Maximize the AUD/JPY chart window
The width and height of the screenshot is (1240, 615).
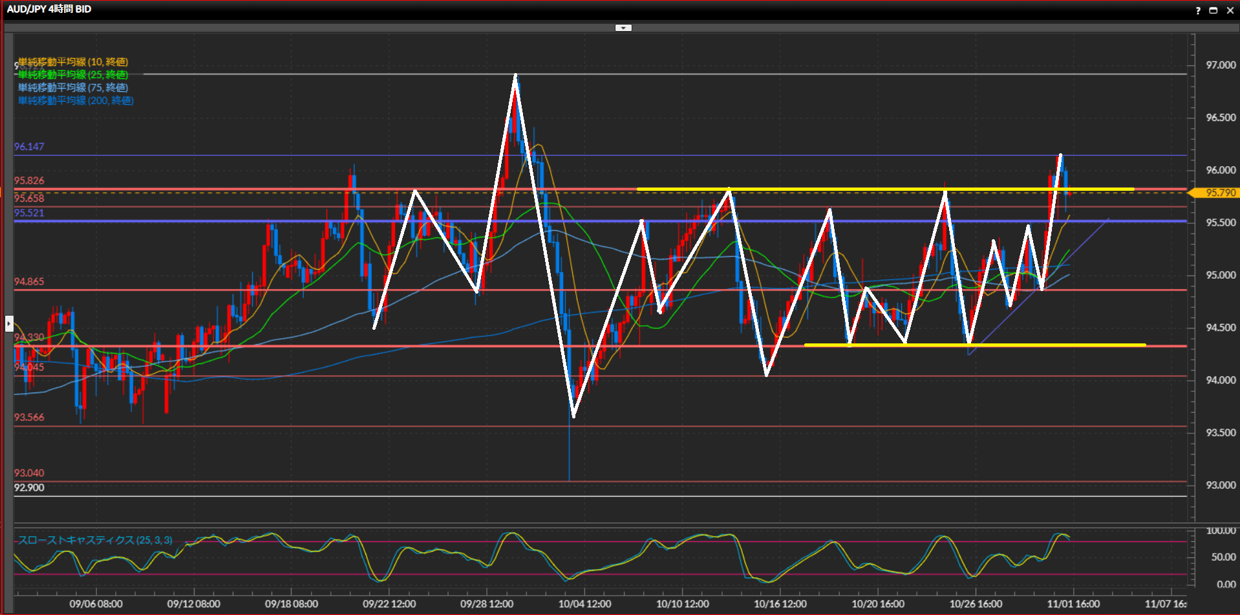click(x=1213, y=10)
